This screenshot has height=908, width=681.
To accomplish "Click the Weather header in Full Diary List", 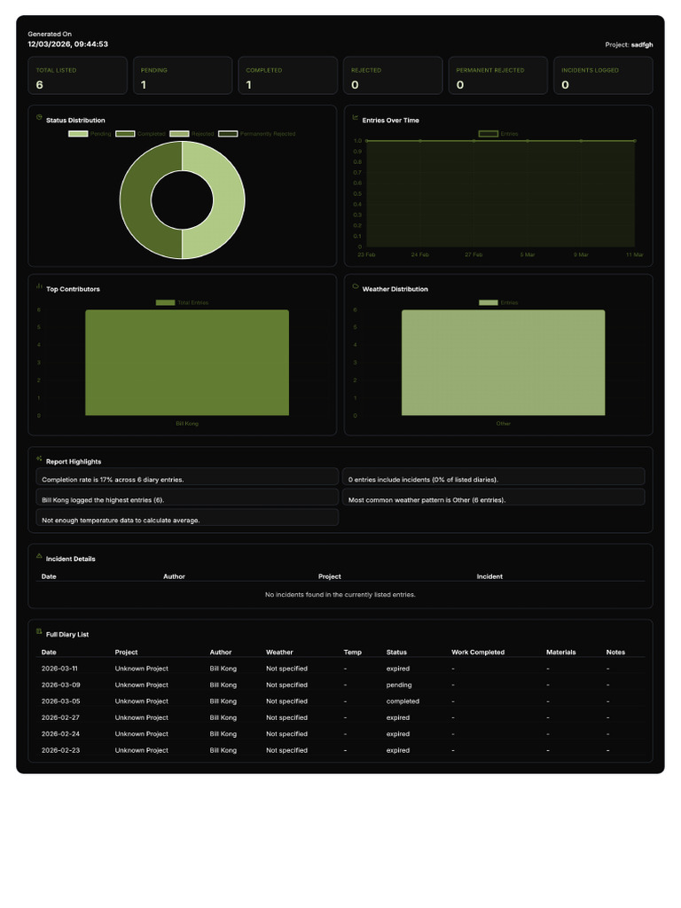I will [x=279, y=653].
